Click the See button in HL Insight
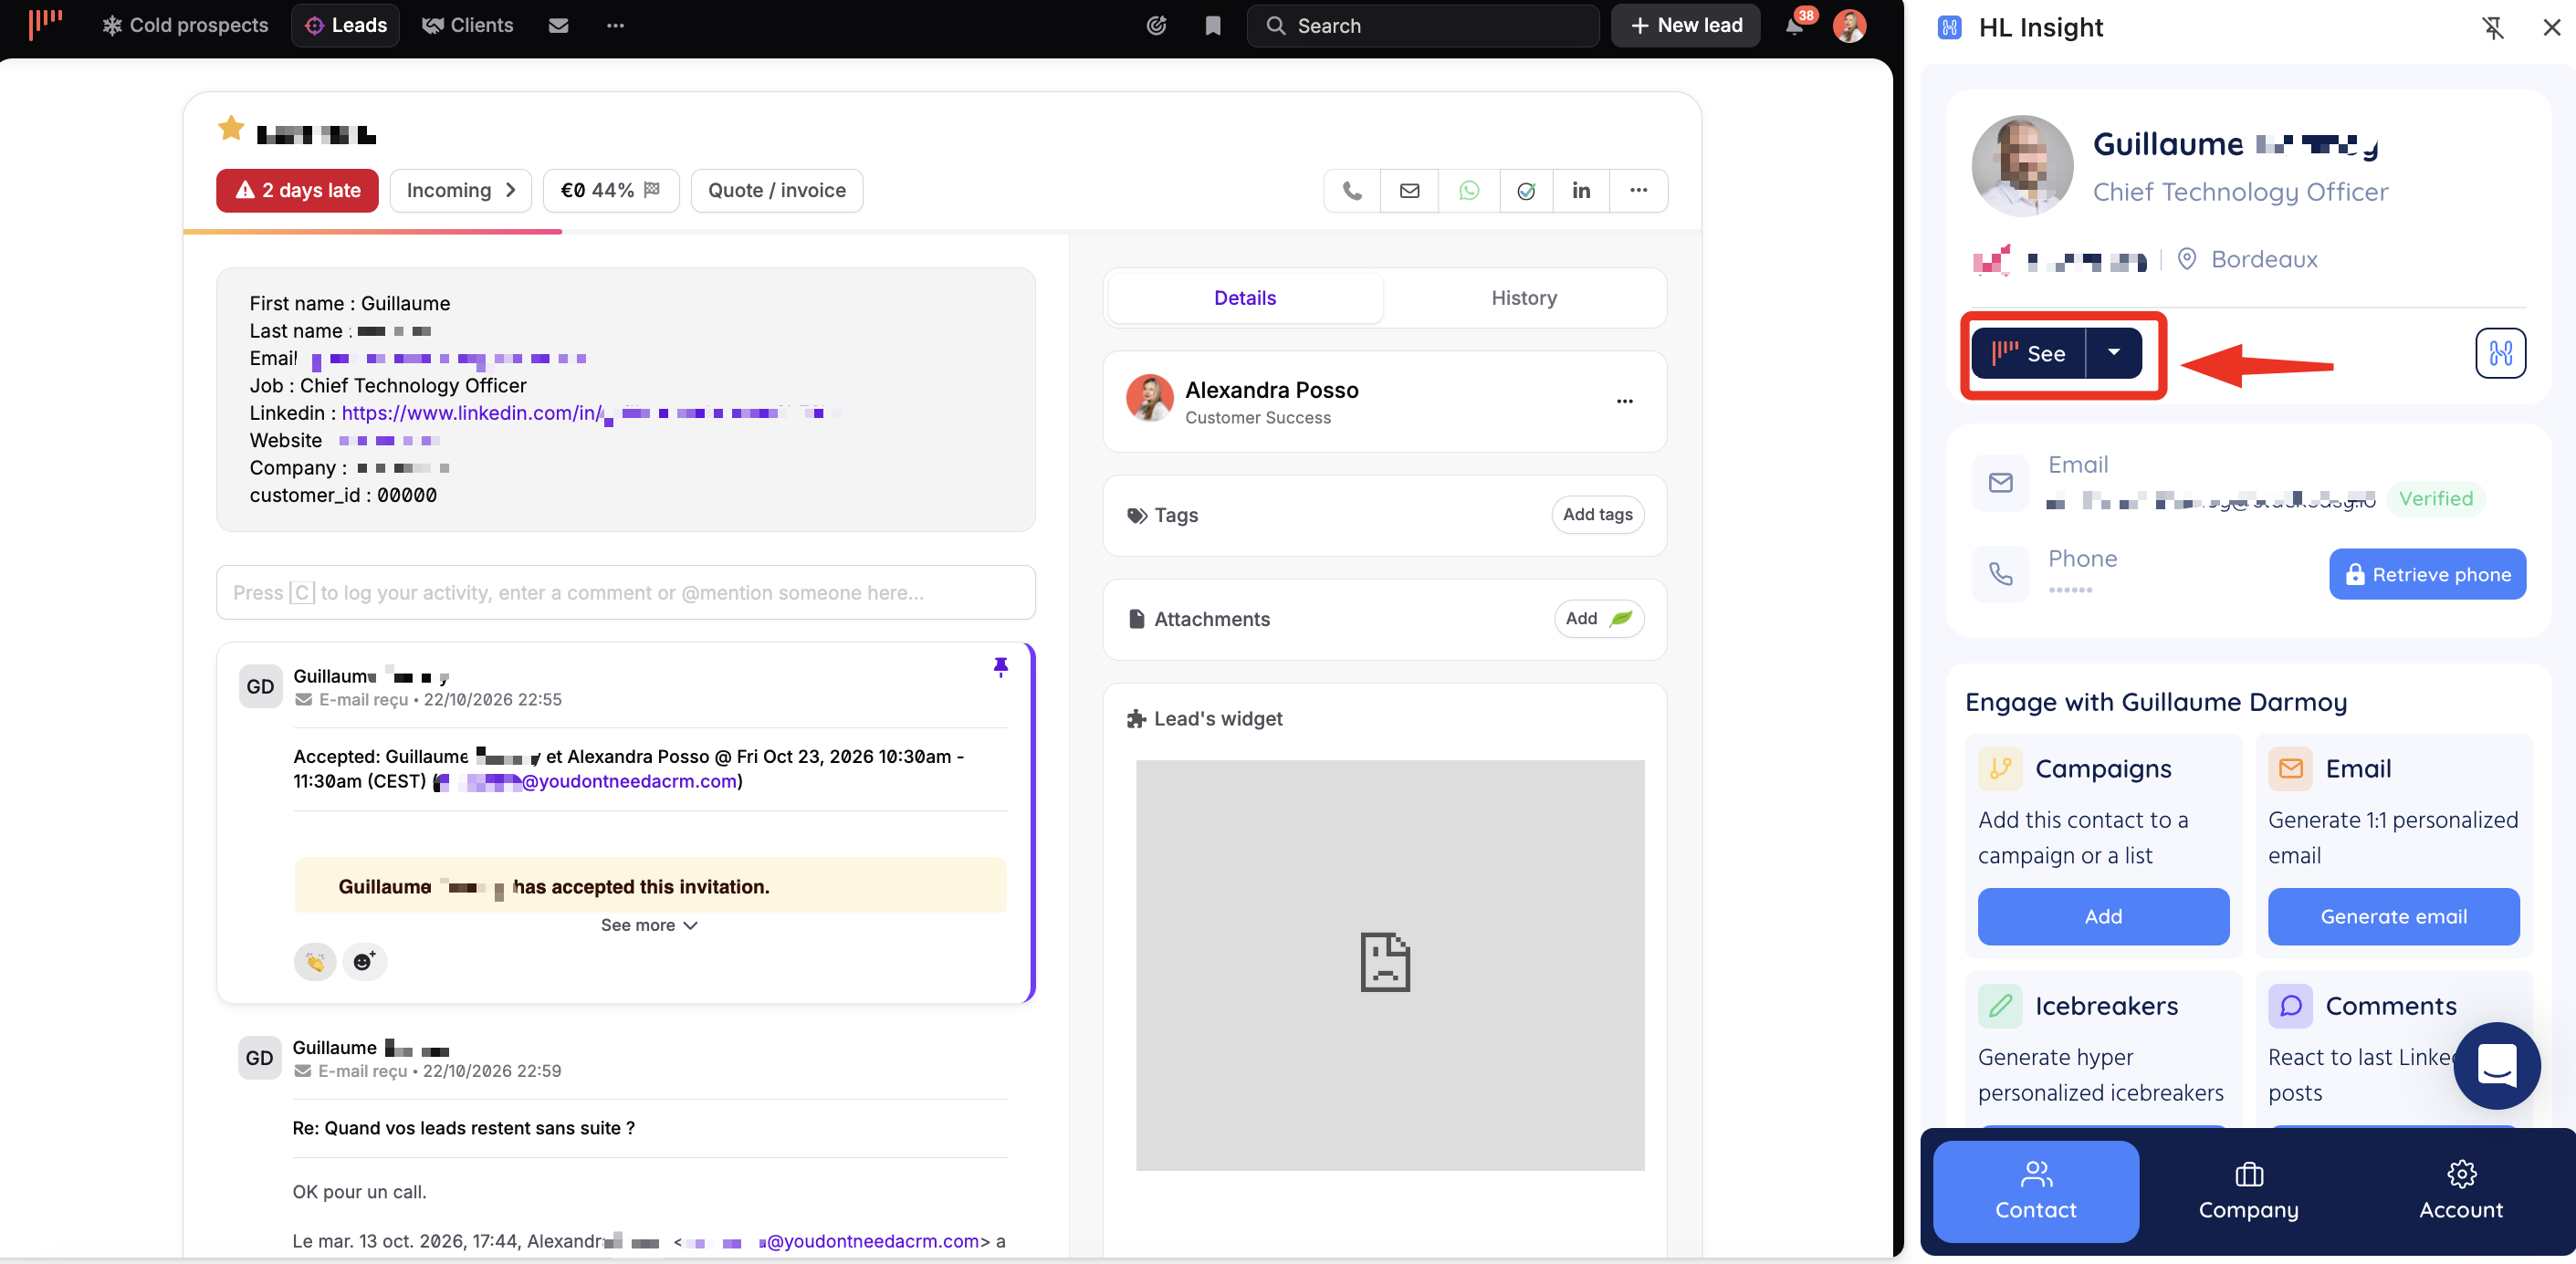Screen dimensions: 2576x1264 click(x=2028, y=353)
